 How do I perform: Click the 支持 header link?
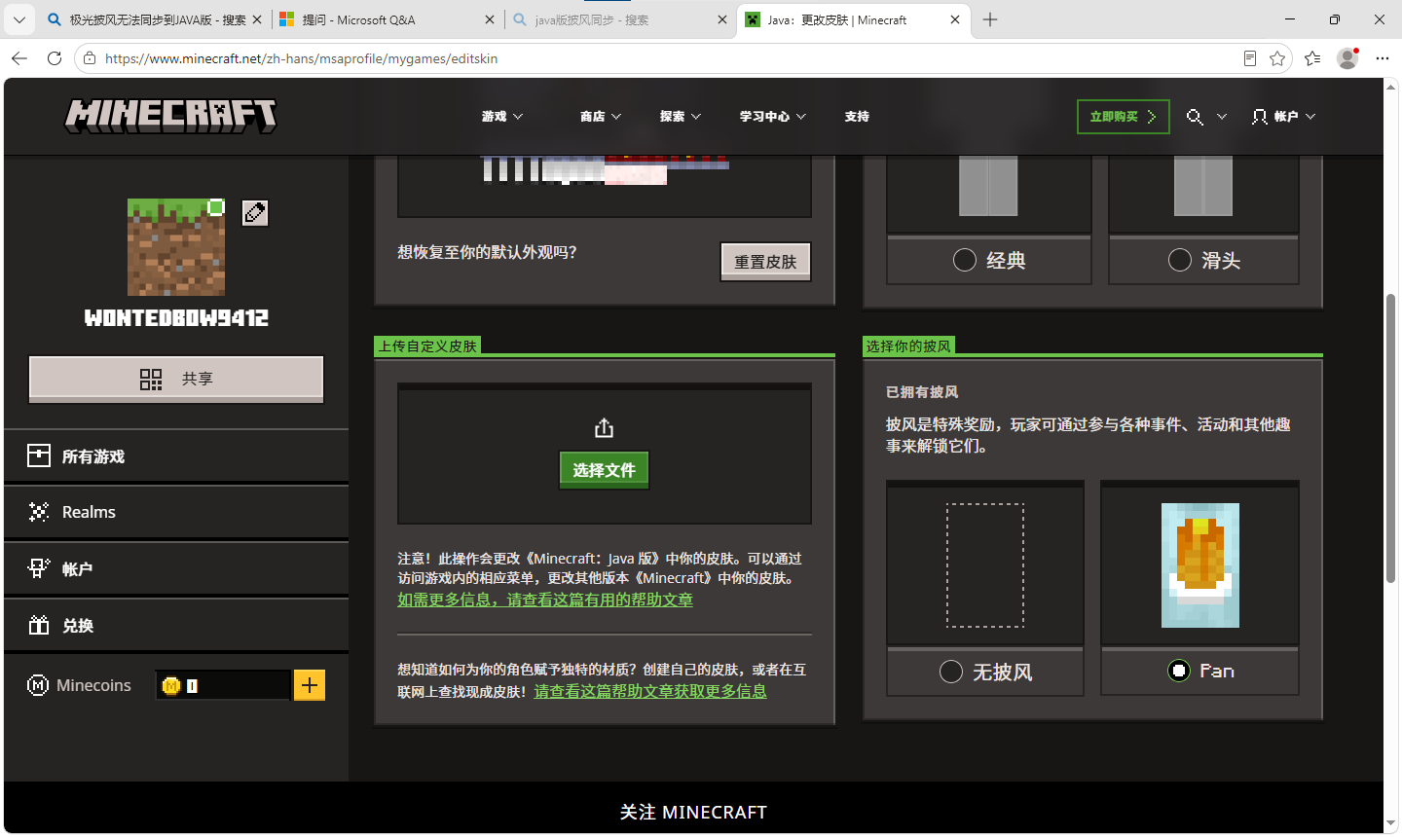point(857,116)
